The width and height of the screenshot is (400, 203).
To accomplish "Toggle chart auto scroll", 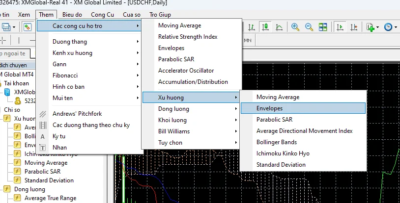I will coord(340,27).
